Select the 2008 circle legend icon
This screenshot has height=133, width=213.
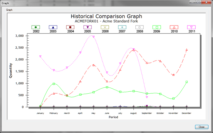(x=139, y=27)
